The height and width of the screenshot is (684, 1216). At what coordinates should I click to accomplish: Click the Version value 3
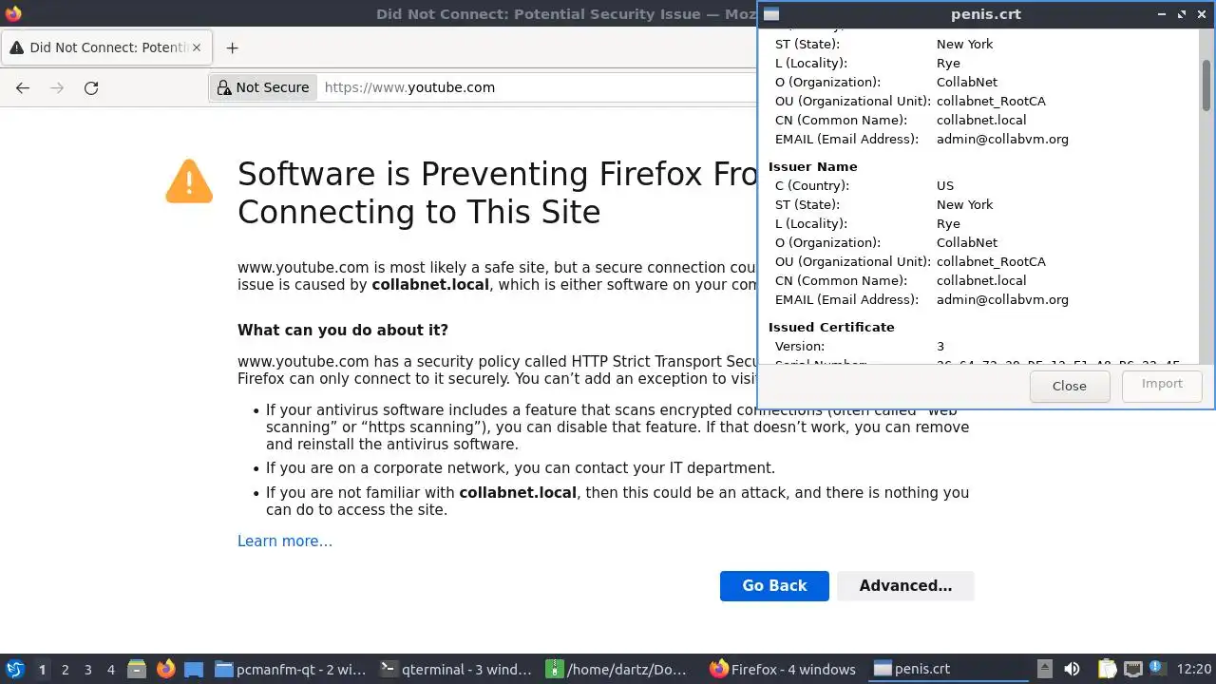tap(940, 346)
